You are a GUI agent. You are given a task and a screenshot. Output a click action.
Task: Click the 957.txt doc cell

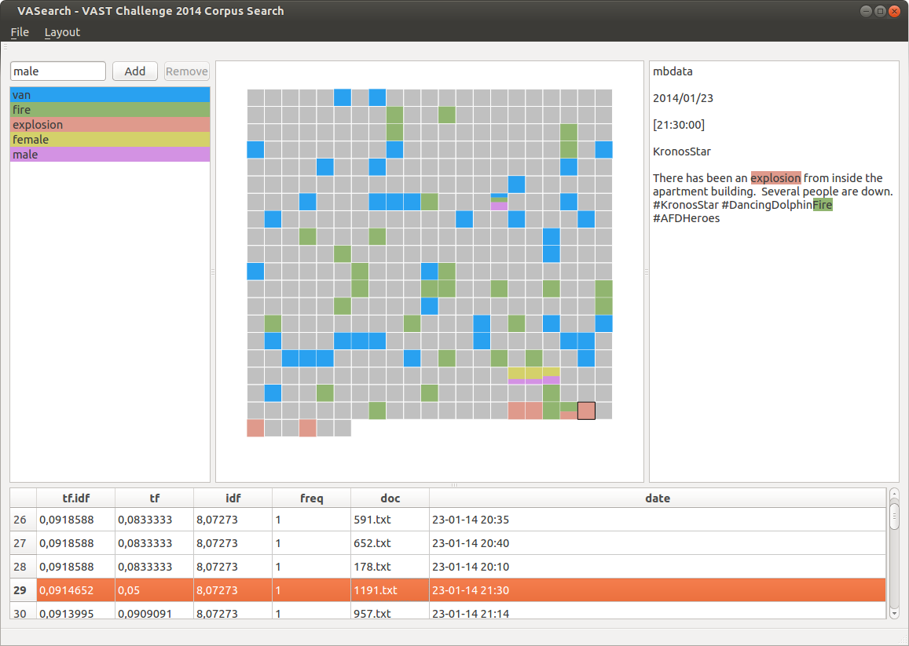pos(390,611)
